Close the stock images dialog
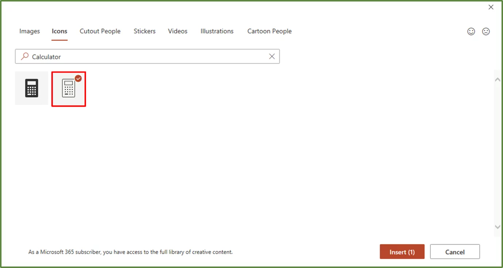This screenshot has height=268, width=503. tap(491, 7)
